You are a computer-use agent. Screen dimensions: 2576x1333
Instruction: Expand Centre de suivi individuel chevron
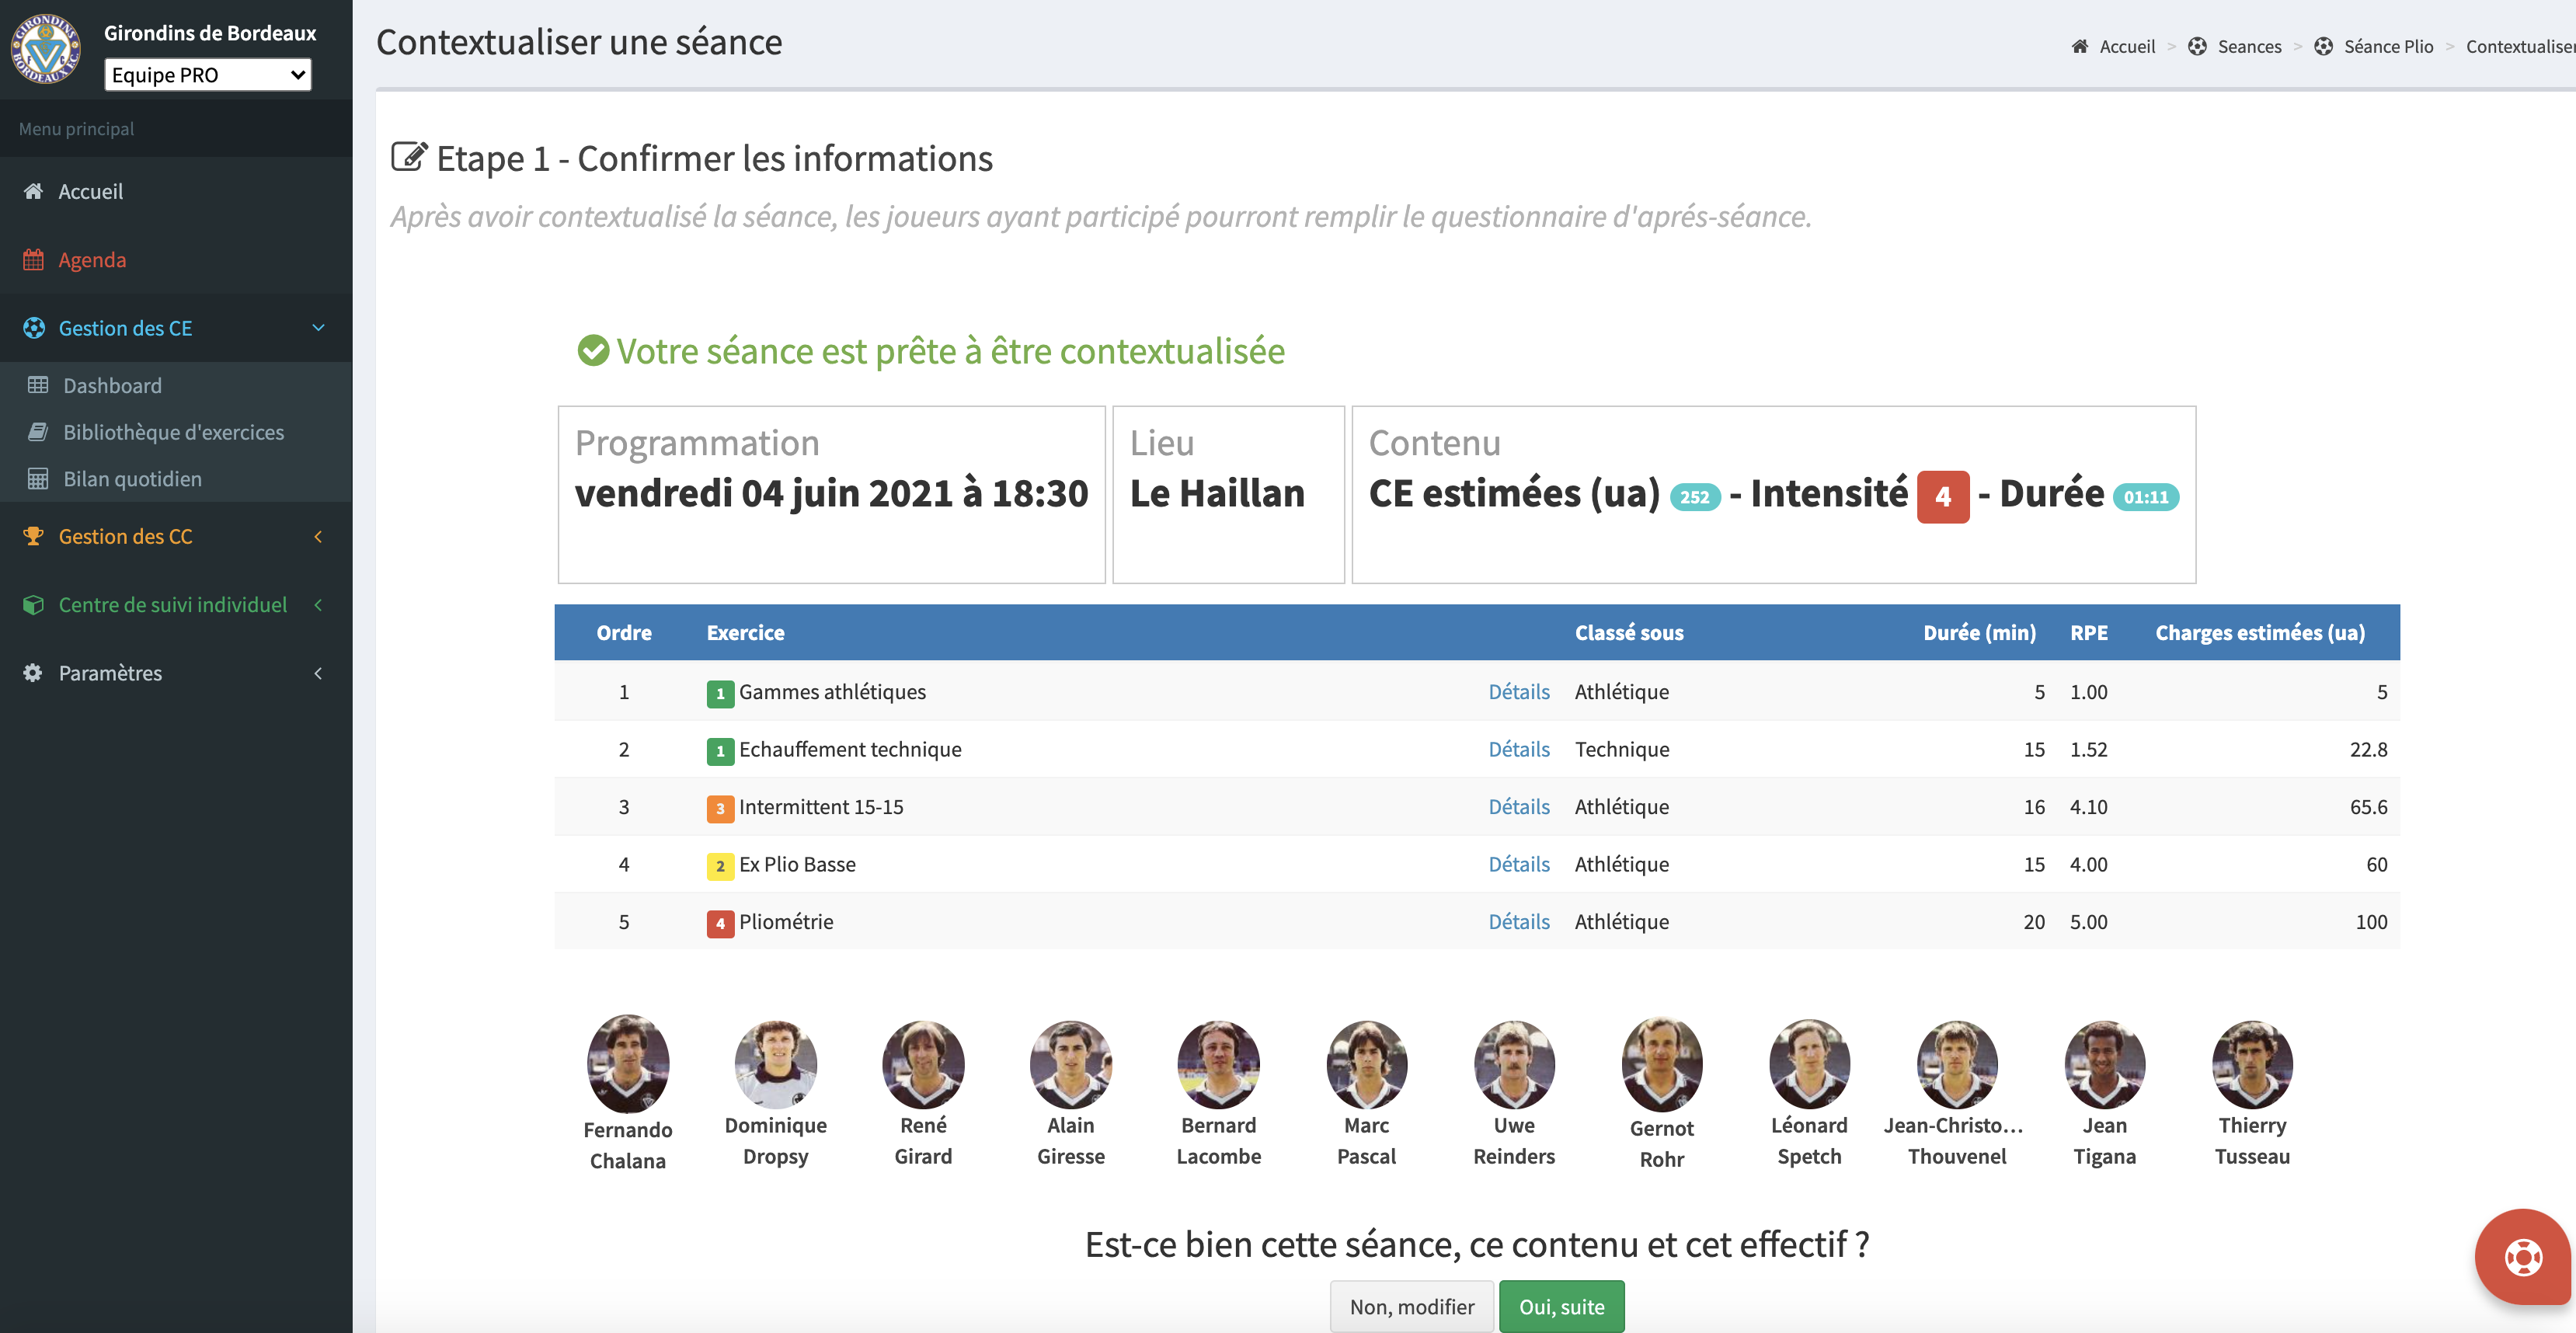pyautogui.click(x=318, y=605)
